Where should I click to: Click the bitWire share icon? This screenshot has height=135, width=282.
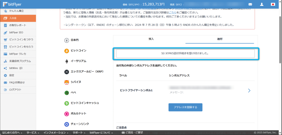(6, 68)
